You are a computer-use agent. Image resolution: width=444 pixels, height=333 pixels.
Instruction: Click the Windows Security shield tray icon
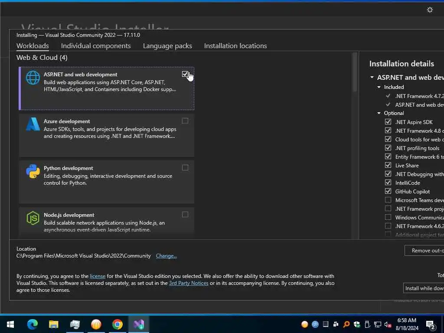point(357,324)
